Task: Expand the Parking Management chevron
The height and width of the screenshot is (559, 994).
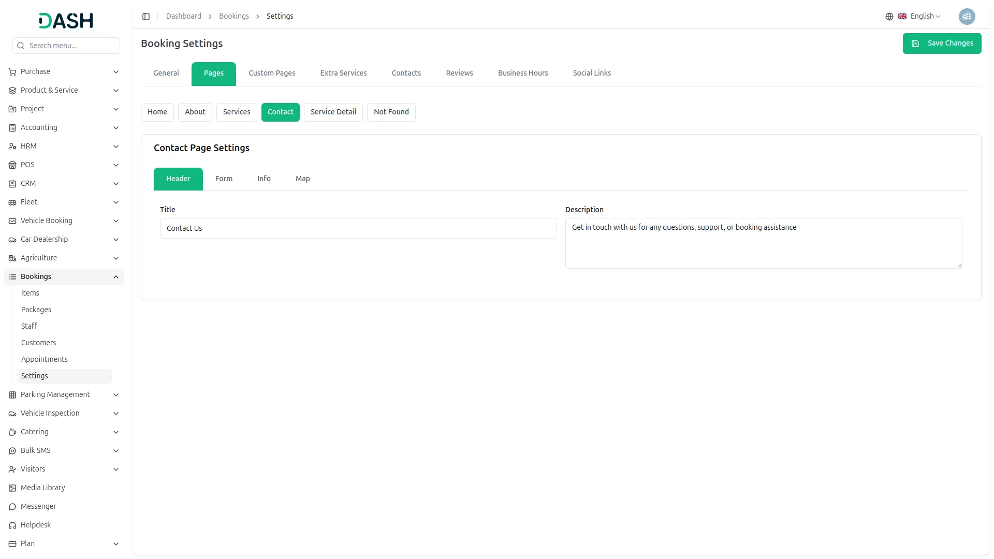Action: tap(116, 395)
